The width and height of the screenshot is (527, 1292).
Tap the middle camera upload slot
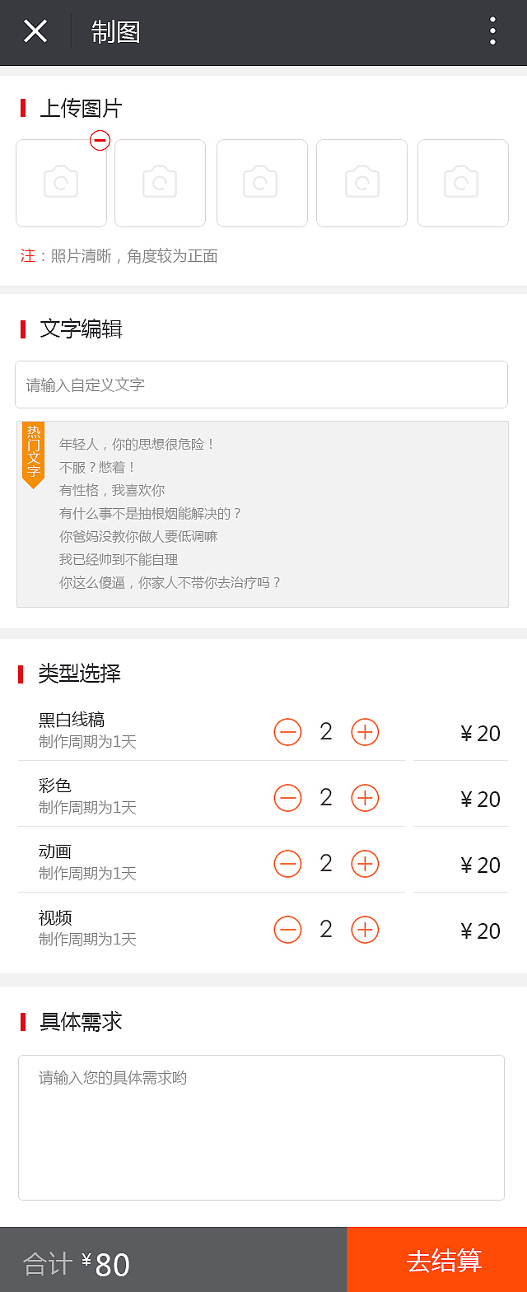coord(262,183)
